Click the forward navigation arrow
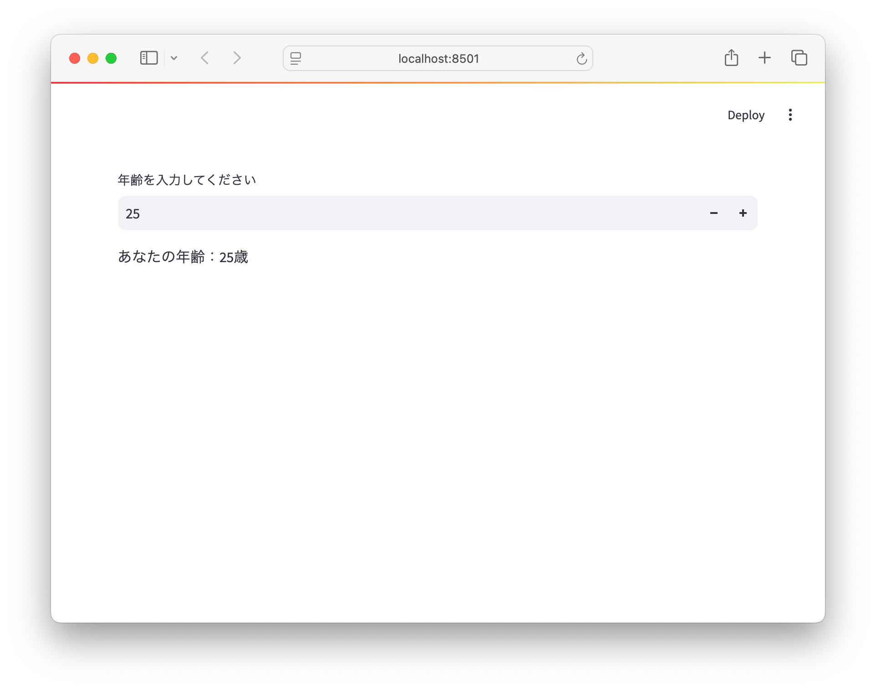 tap(237, 58)
